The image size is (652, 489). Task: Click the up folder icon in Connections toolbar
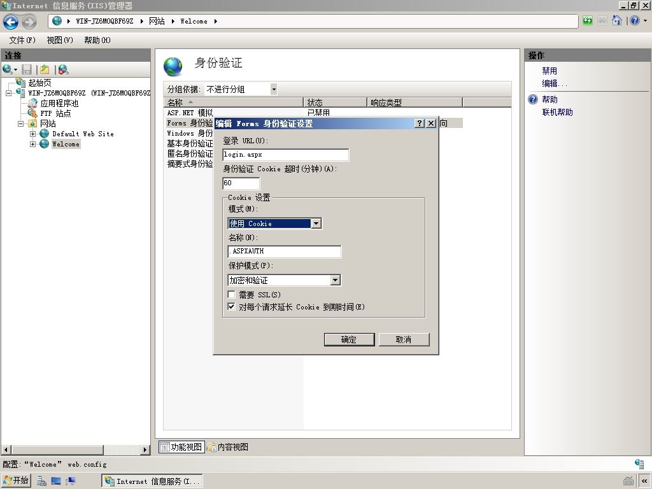45,69
